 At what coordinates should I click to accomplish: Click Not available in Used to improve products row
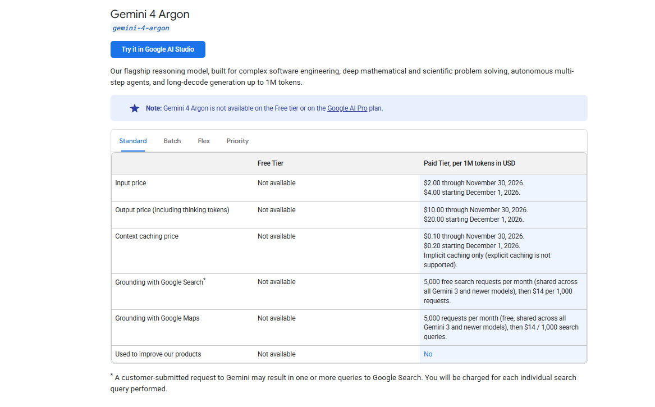tap(277, 354)
